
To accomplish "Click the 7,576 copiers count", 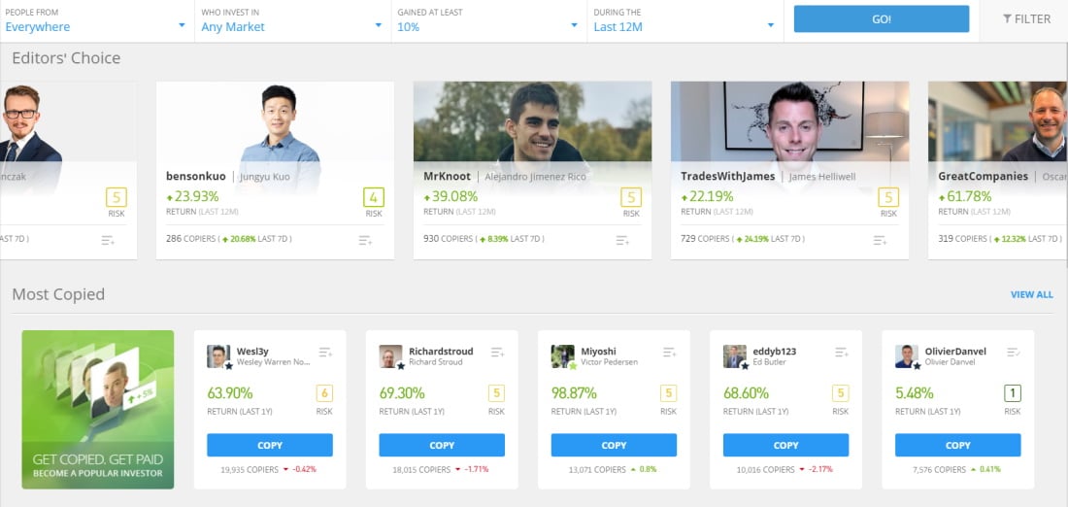I will click(x=939, y=469).
